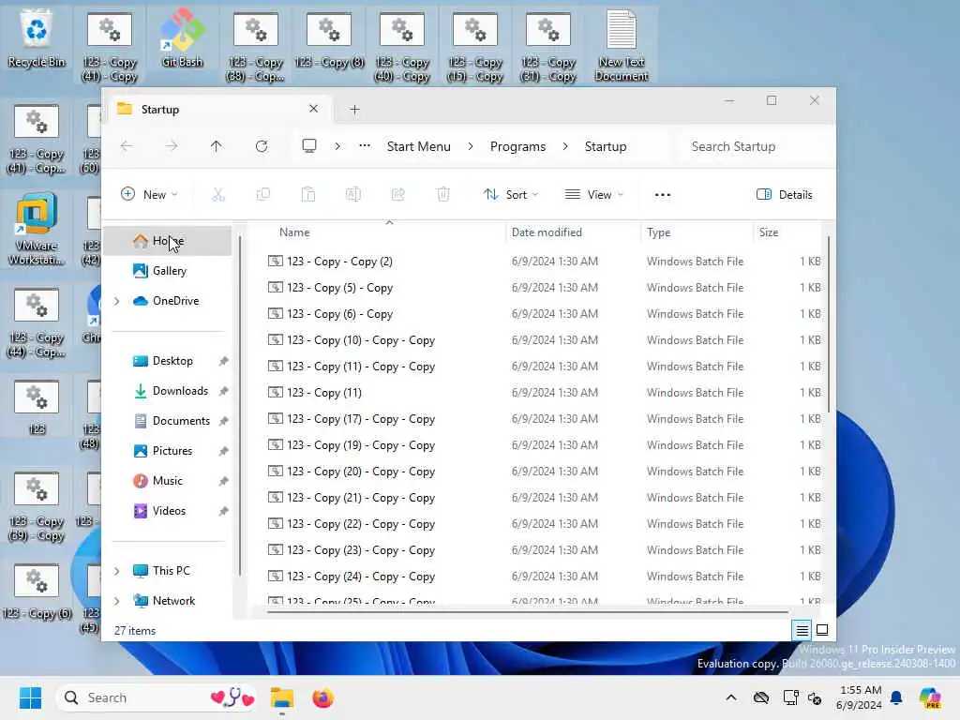The height and width of the screenshot is (720, 960).
Task: Open the See more ellipsis in the toolbar
Action: pyautogui.click(x=663, y=195)
